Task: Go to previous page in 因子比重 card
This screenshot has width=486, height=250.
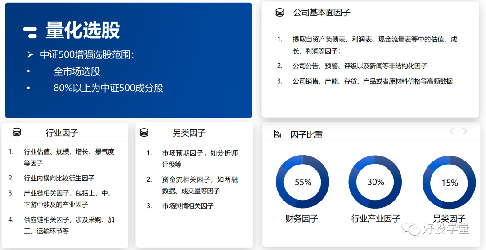Action: pos(452,131)
